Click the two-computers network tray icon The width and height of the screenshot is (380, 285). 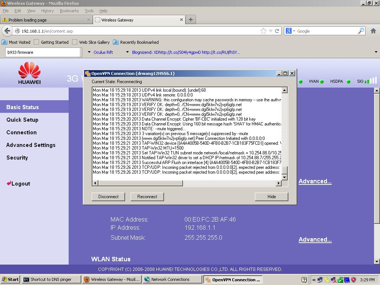click(320, 280)
